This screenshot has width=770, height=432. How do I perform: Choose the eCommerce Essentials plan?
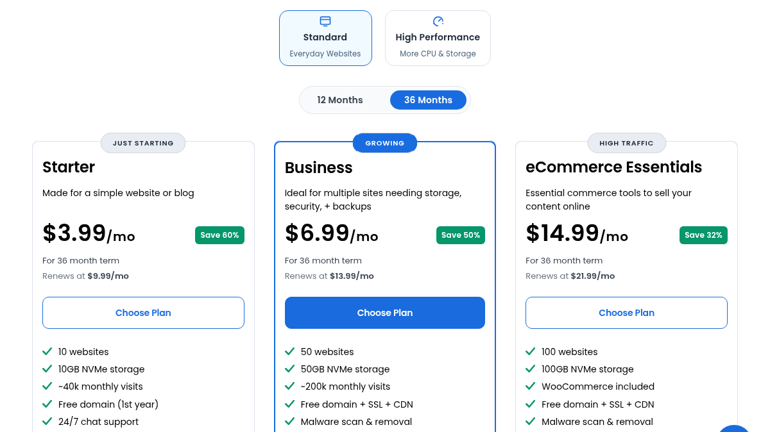coord(626,313)
